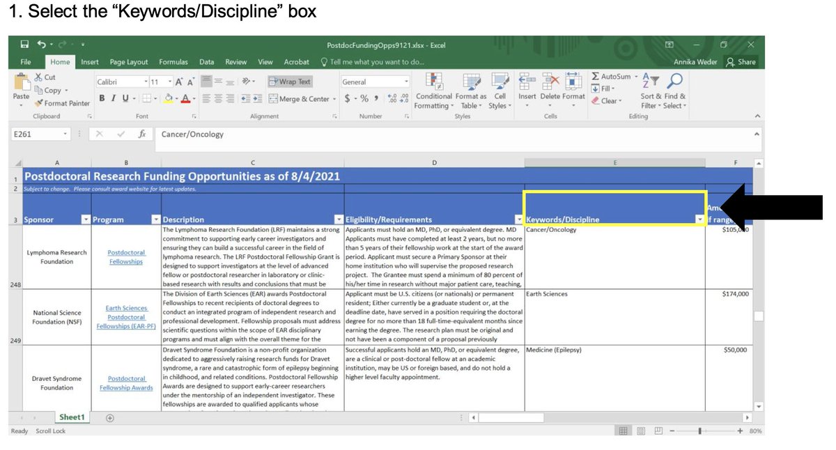Click the Undo arrow icon
This screenshot has width=836, height=450.
click(42, 45)
